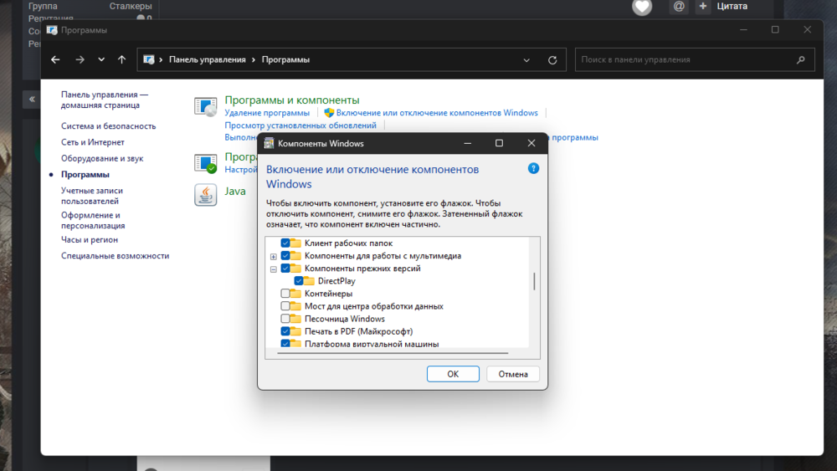This screenshot has height=471, width=837.
Task: Enable Песочница Windows checkbox
Action: tap(285, 319)
